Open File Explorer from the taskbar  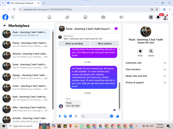76,126
